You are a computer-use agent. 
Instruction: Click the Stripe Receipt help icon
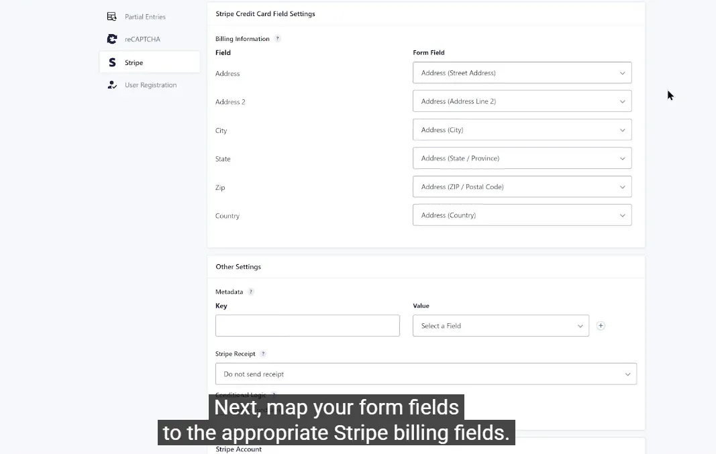(x=263, y=354)
